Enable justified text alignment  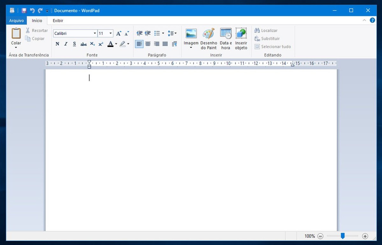click(x=165, y=44)
